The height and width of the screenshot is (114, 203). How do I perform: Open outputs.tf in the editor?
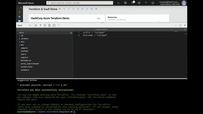click(x=24, y=57)
